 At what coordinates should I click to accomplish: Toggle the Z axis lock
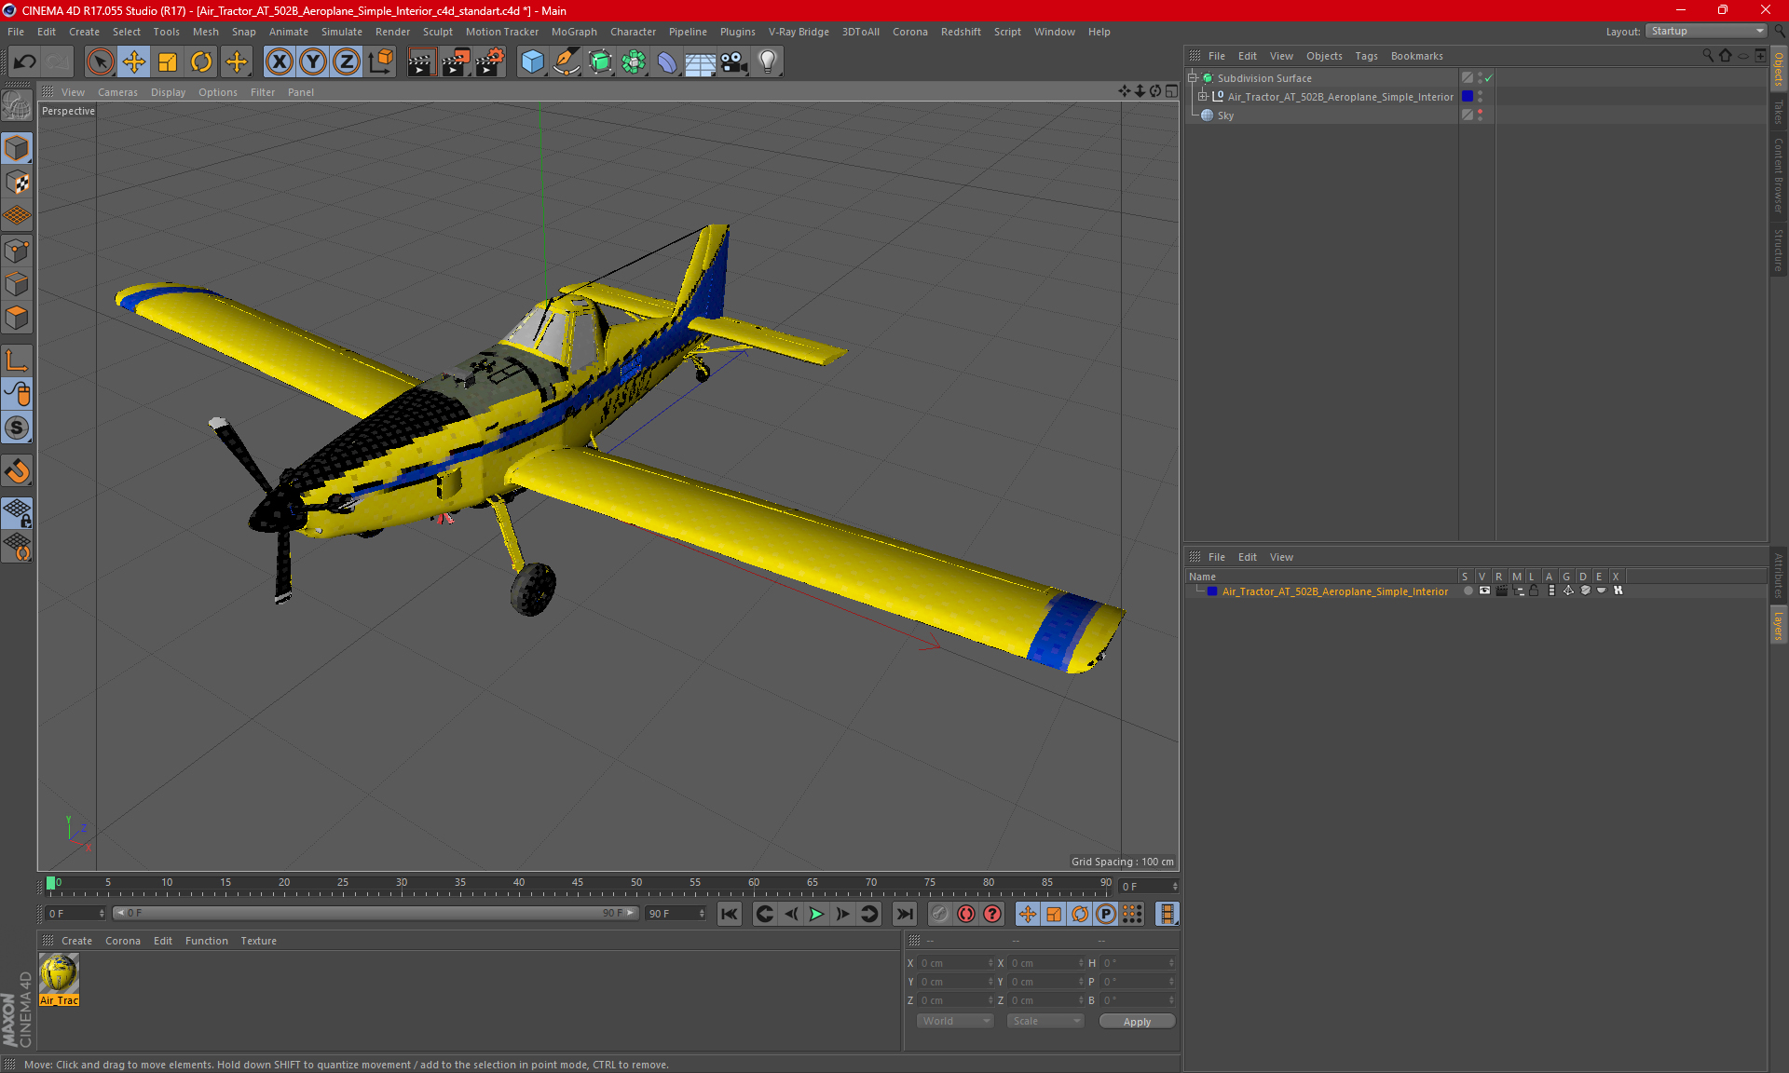(x=347, y=62)
